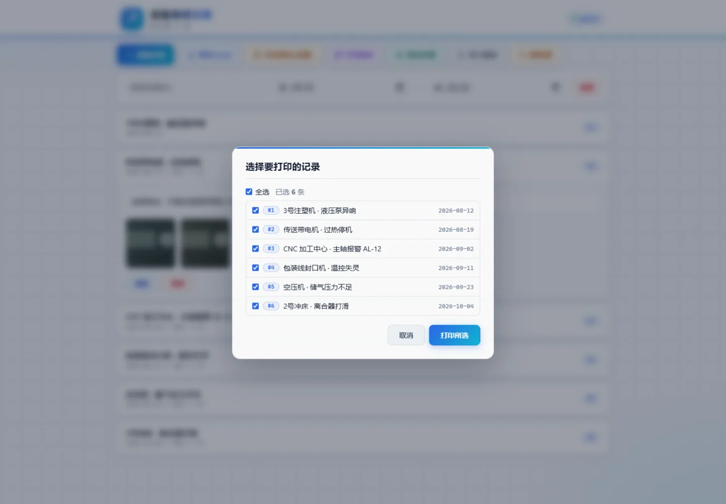
Task: Click the date 2026-08-12
Action: [456, 211]
